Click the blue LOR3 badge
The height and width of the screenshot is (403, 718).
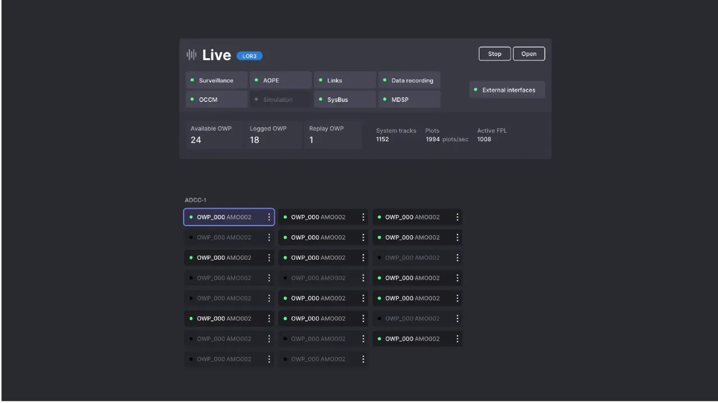click(250, 56)
